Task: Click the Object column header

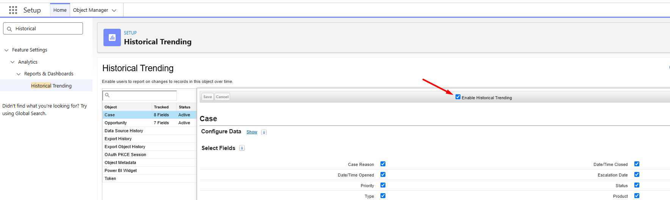Action: [127, 107]
